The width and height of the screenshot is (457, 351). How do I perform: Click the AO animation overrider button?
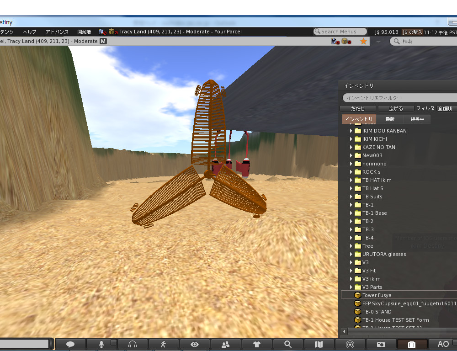click(443, 344)
